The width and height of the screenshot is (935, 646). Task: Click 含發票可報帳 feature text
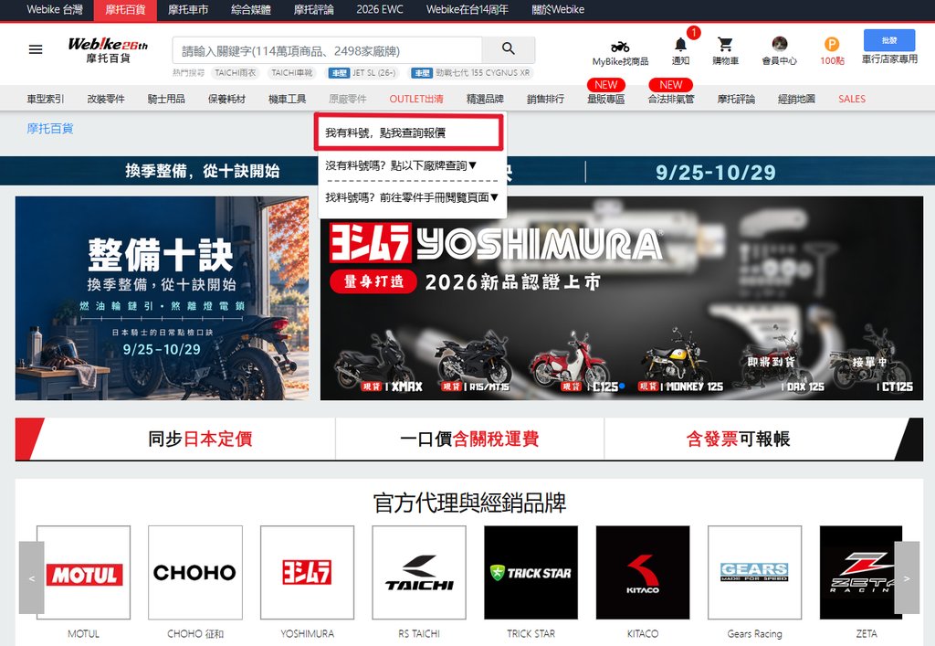(x=738, y=439)
